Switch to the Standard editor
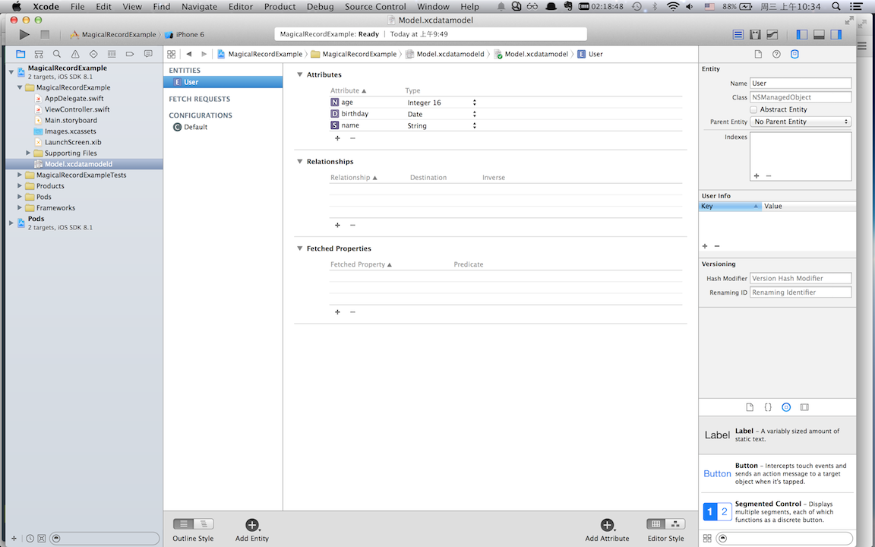The image size is (875, 547). click(x=738, y=35)
